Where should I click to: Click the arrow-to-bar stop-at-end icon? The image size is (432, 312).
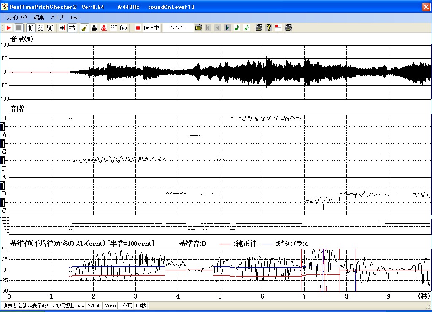(62, 28)
